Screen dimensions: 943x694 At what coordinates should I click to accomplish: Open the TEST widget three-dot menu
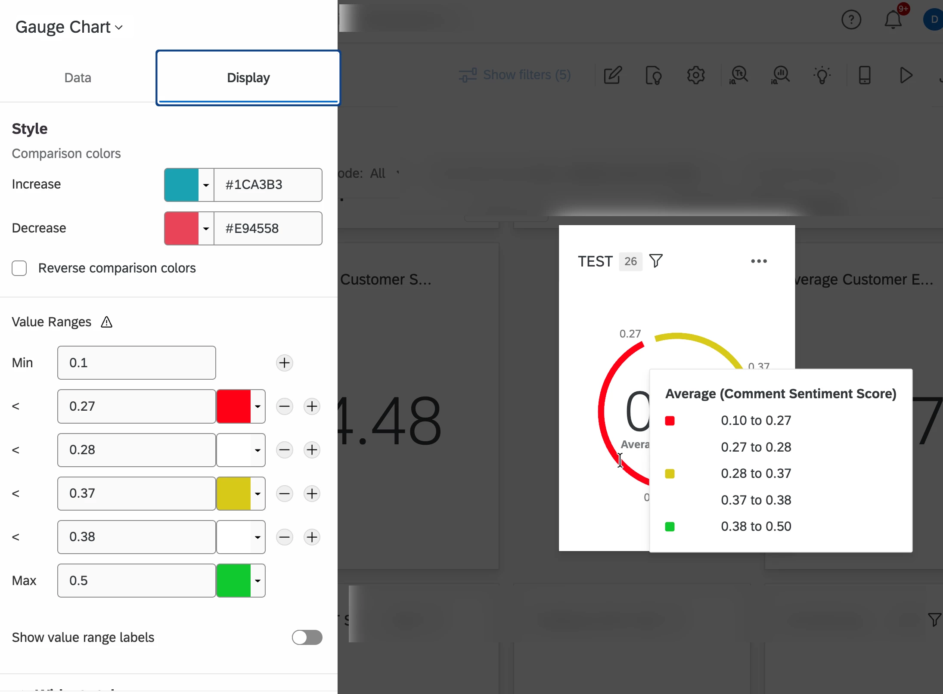tap(759, 261)
